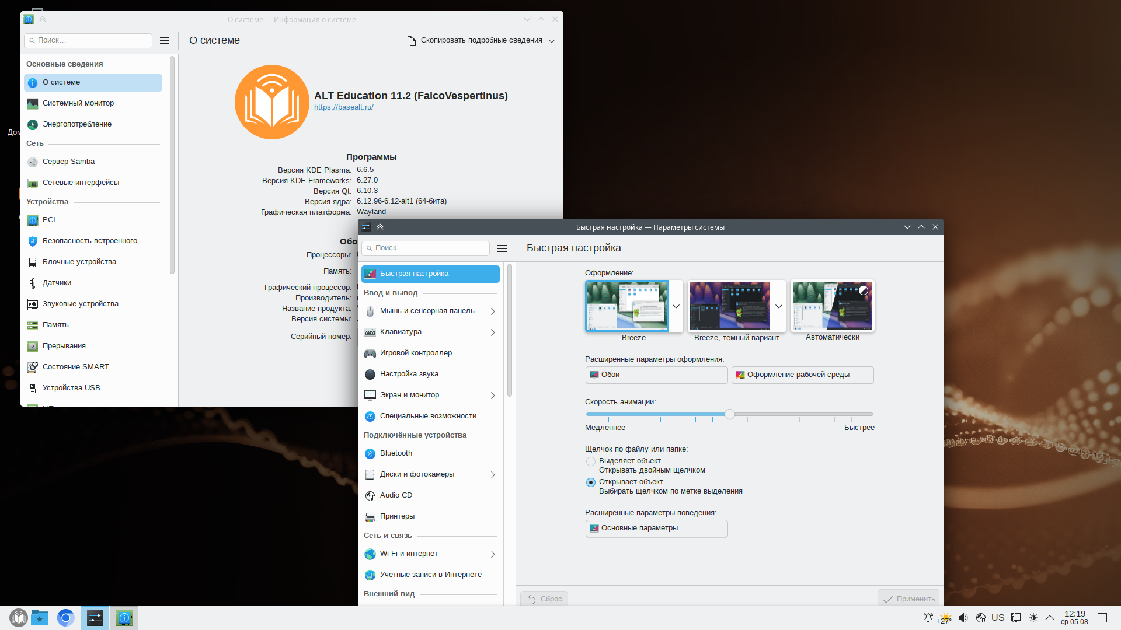Select 'Выделяет объект' radio option
Screen dimensions: 1121x630
591,461
